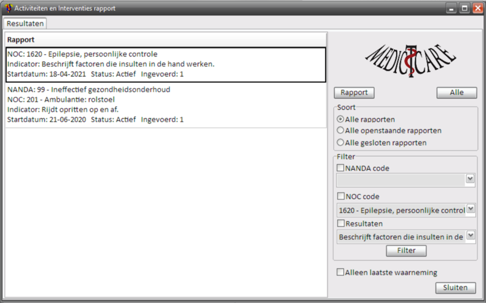The image size is (486, 303).
Task: Maximize the rapport window
Action: [464, 9]
